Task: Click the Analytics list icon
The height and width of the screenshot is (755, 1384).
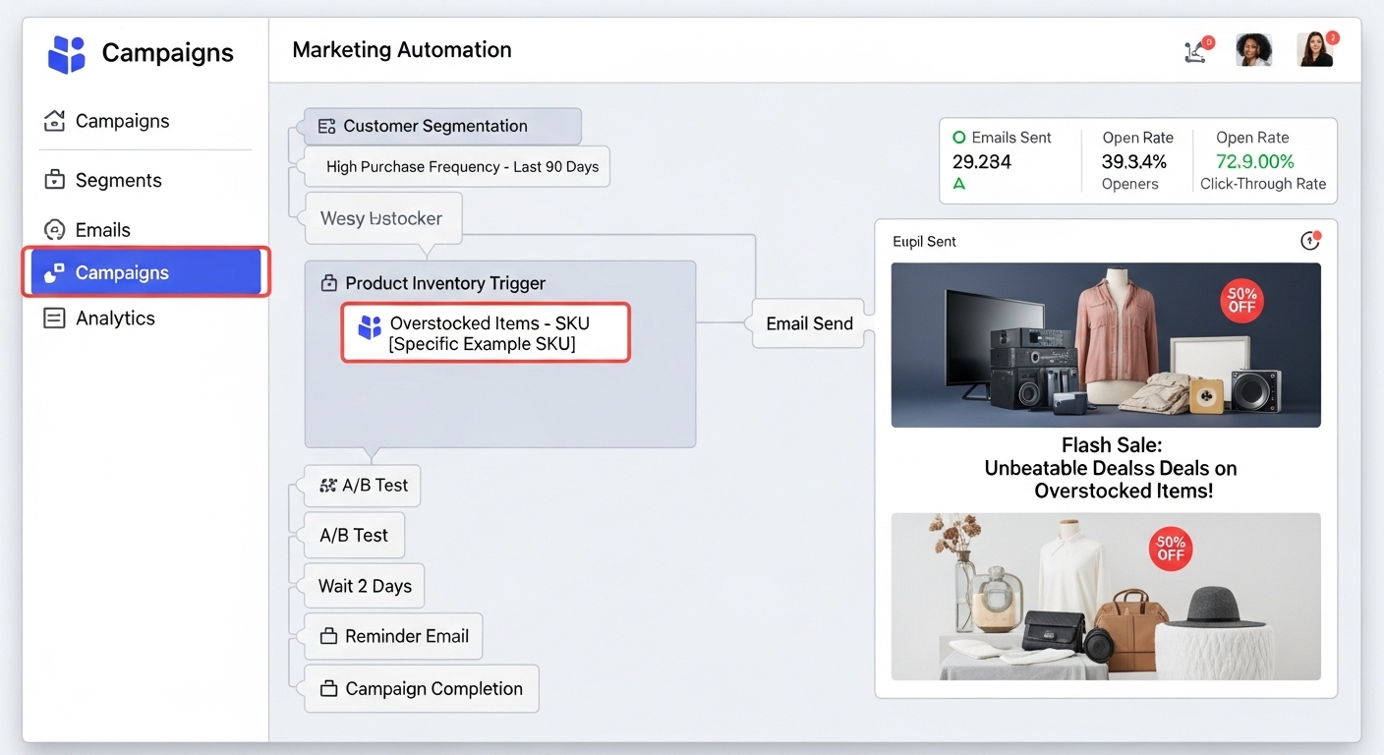Action: pyautogui.click(x=55, y=318)
